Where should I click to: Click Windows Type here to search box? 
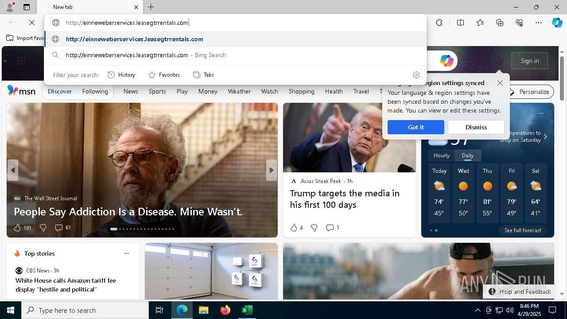[85, 310]
